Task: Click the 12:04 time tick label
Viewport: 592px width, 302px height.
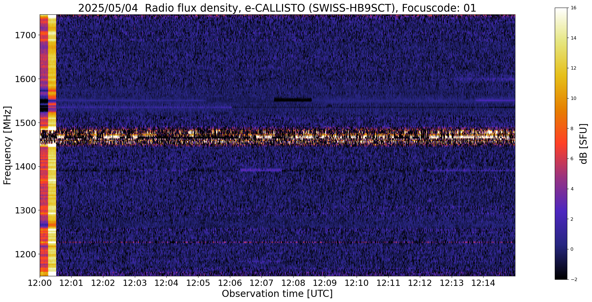Action: (166, 283)
